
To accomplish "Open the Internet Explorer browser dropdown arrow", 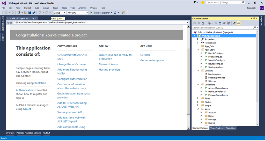I will pyautogui.click(x=112, y=13).
